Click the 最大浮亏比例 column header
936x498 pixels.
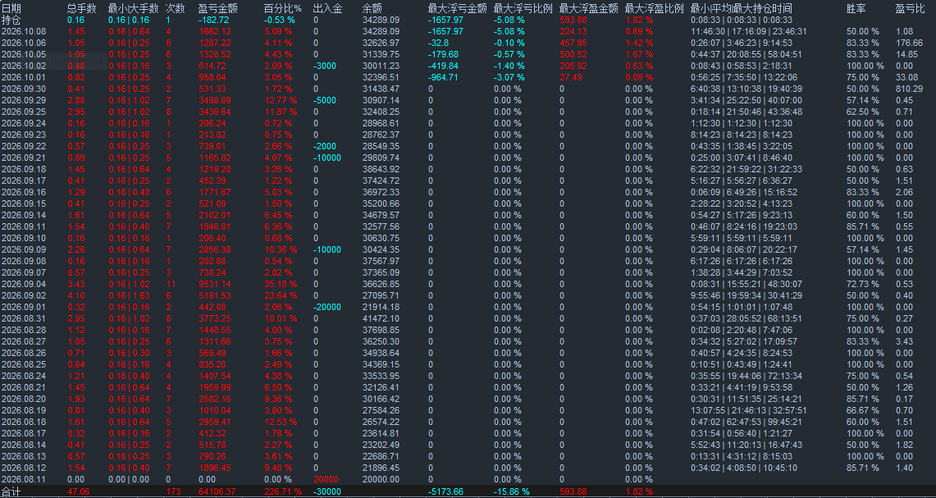(523, 8)
